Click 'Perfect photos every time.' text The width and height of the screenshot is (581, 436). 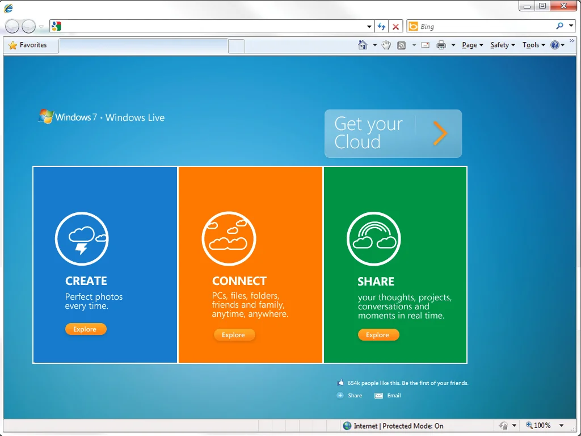point(94,301)
